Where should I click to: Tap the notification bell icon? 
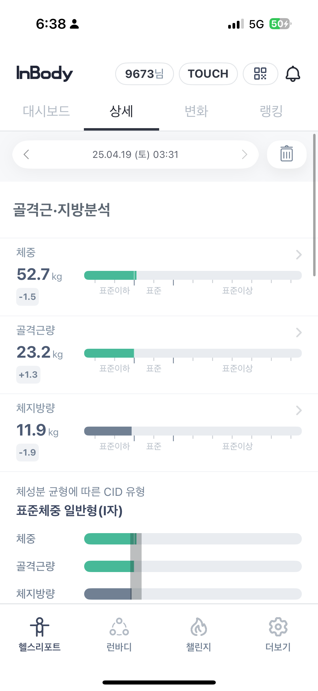[x=293, y=74]
